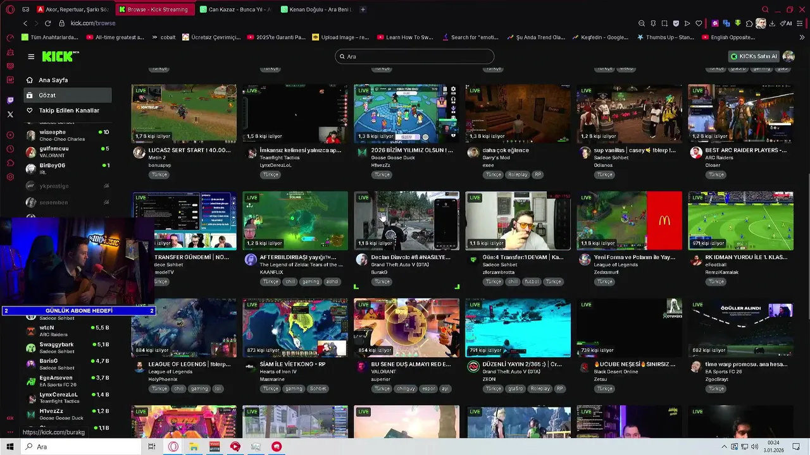The width and height of the screenshot is (810, 455).
Task: Open followed channel wiseephe
Action: (x=67, y=135)
